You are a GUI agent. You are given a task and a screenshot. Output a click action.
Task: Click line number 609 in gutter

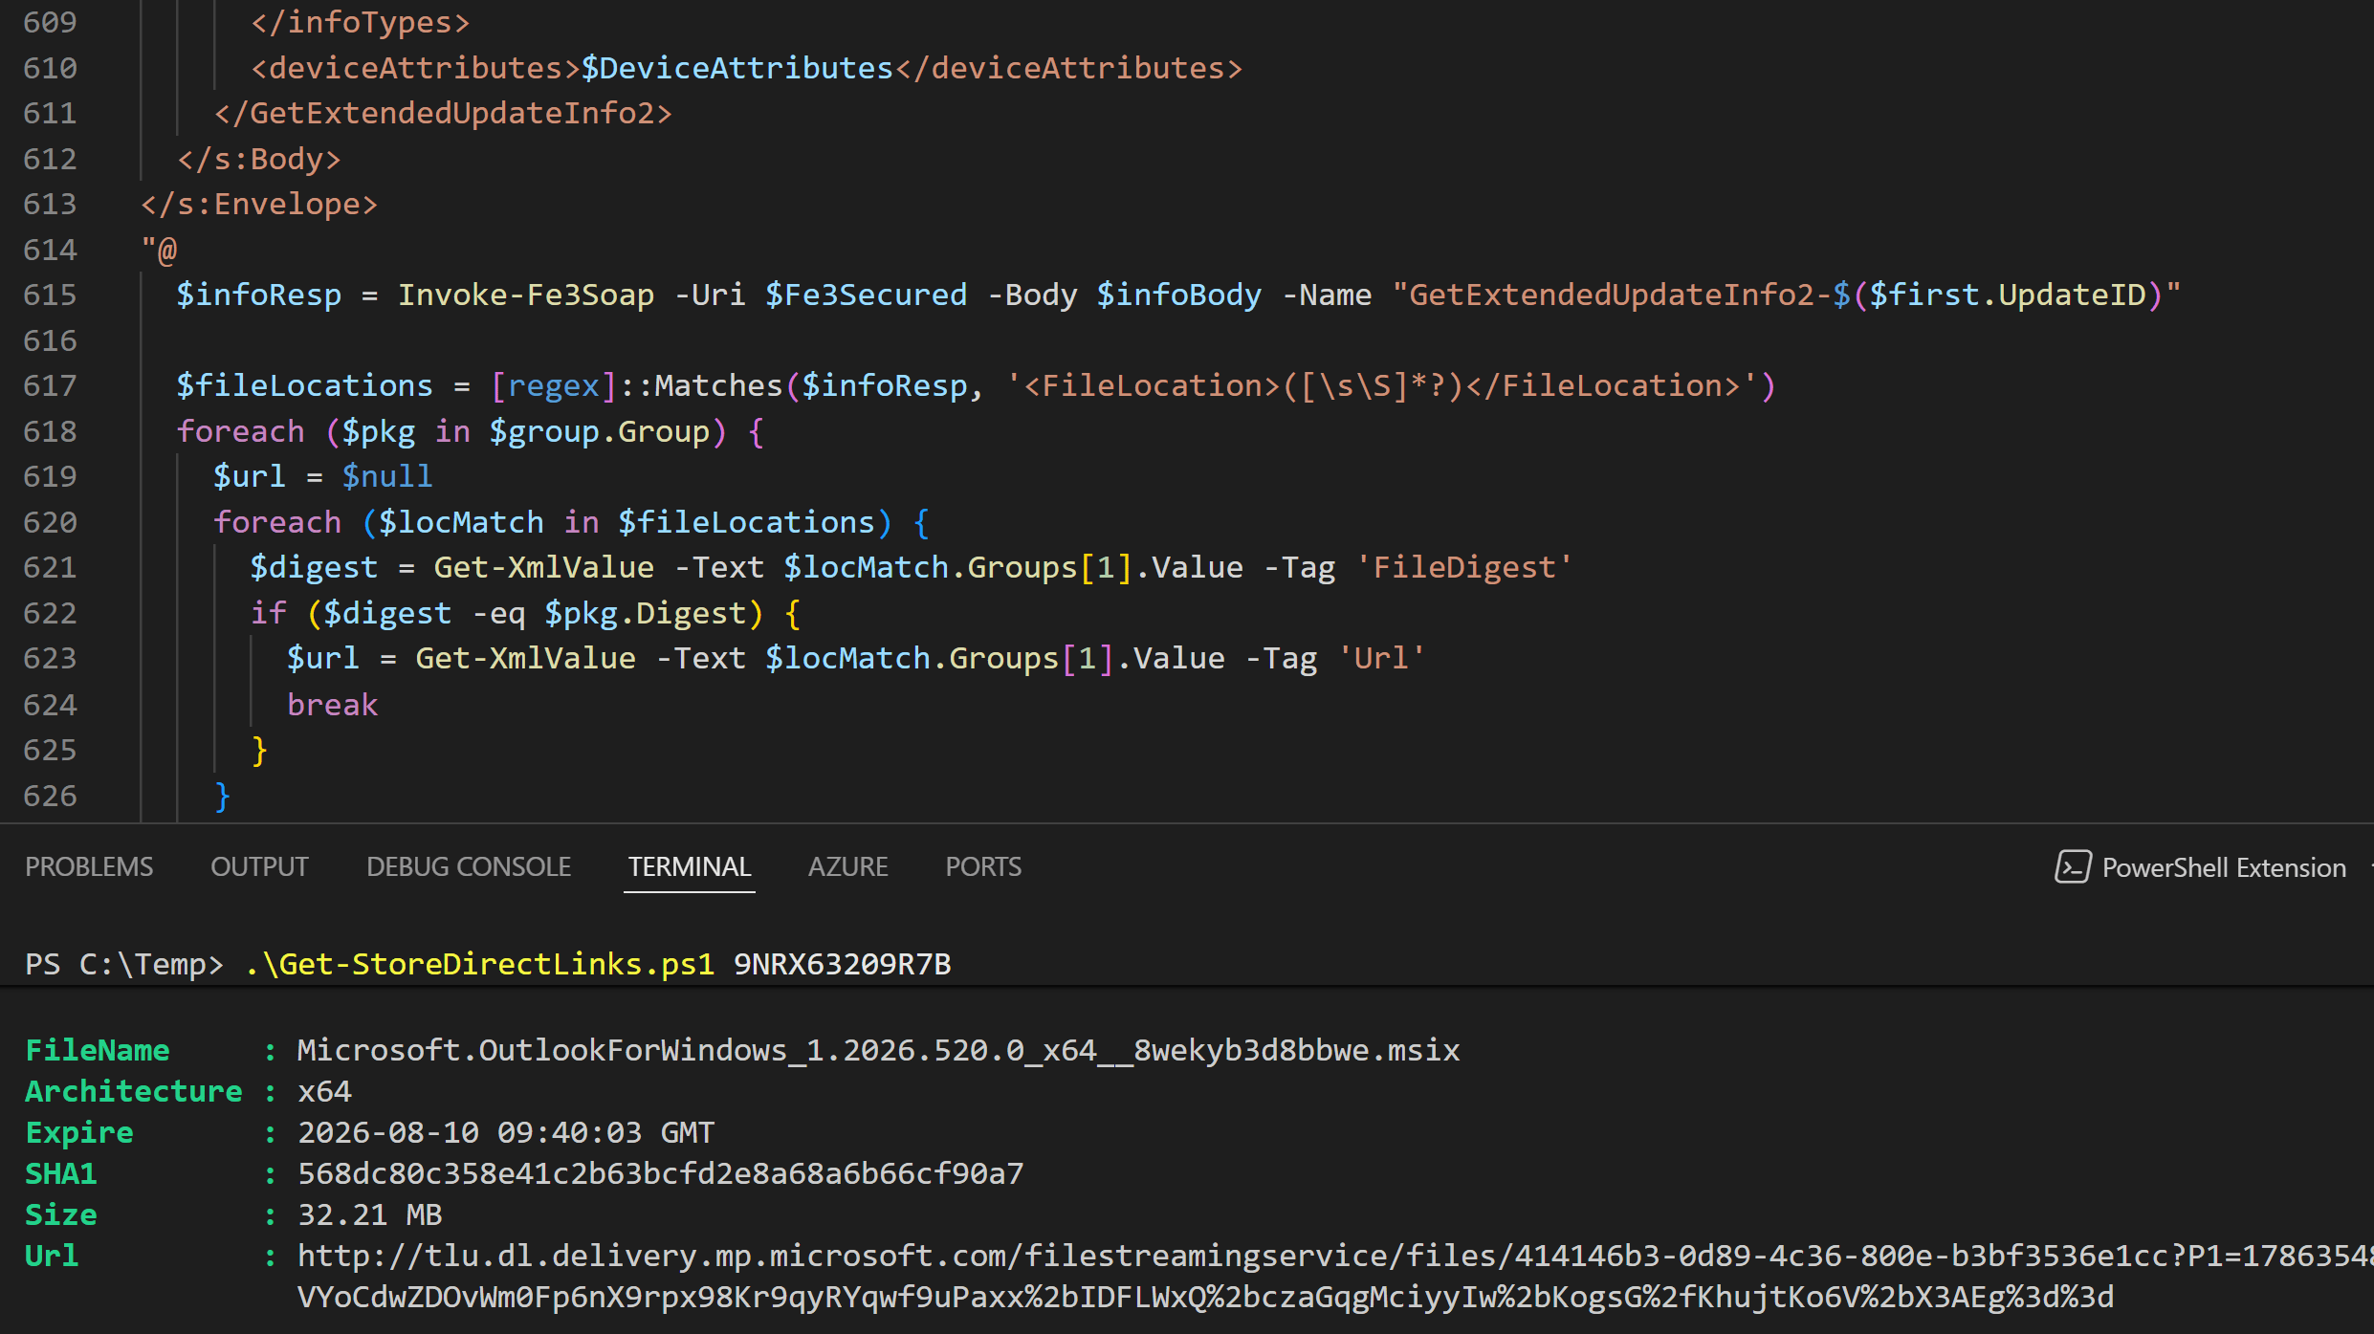pos(50,22)
